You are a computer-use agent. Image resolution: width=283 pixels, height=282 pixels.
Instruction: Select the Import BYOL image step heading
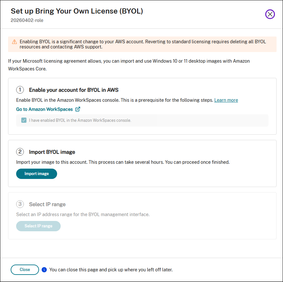pyautogui.click(x=52, y=152)
